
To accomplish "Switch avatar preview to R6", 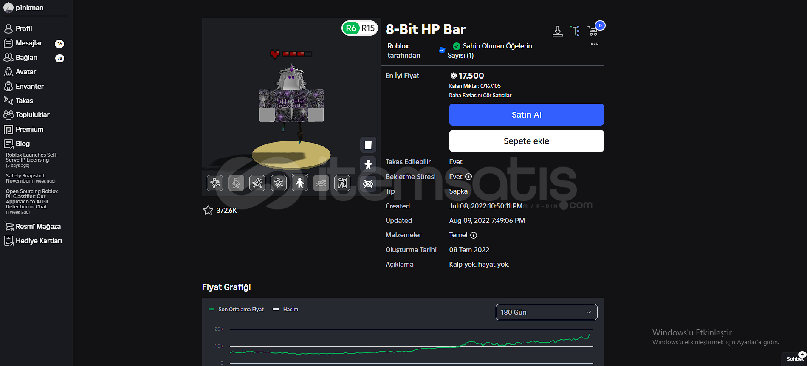I will coord(351,28).
